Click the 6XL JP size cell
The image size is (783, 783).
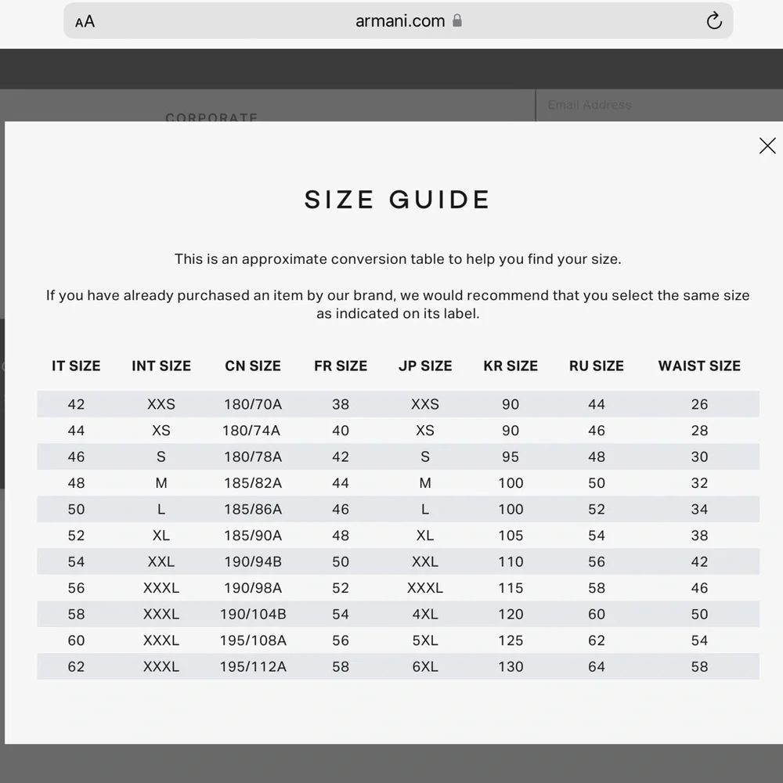click(425, 666)
